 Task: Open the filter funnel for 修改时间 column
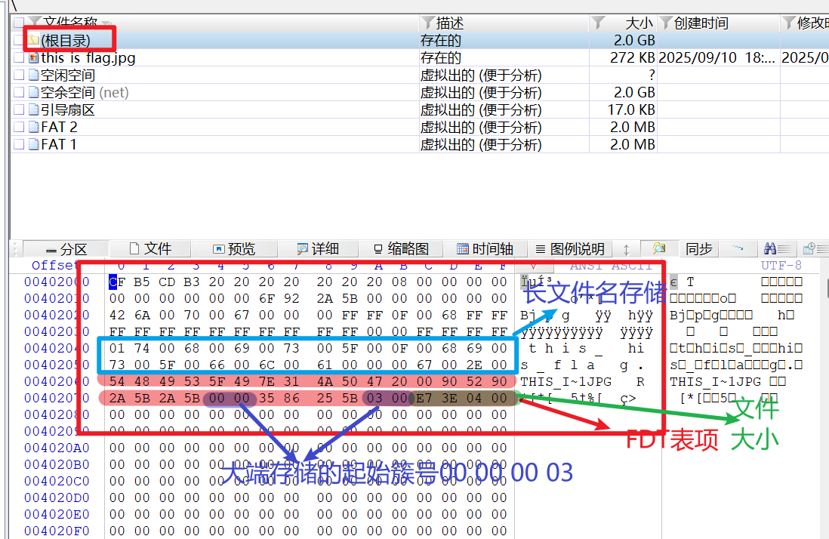[x=789, y=23]
